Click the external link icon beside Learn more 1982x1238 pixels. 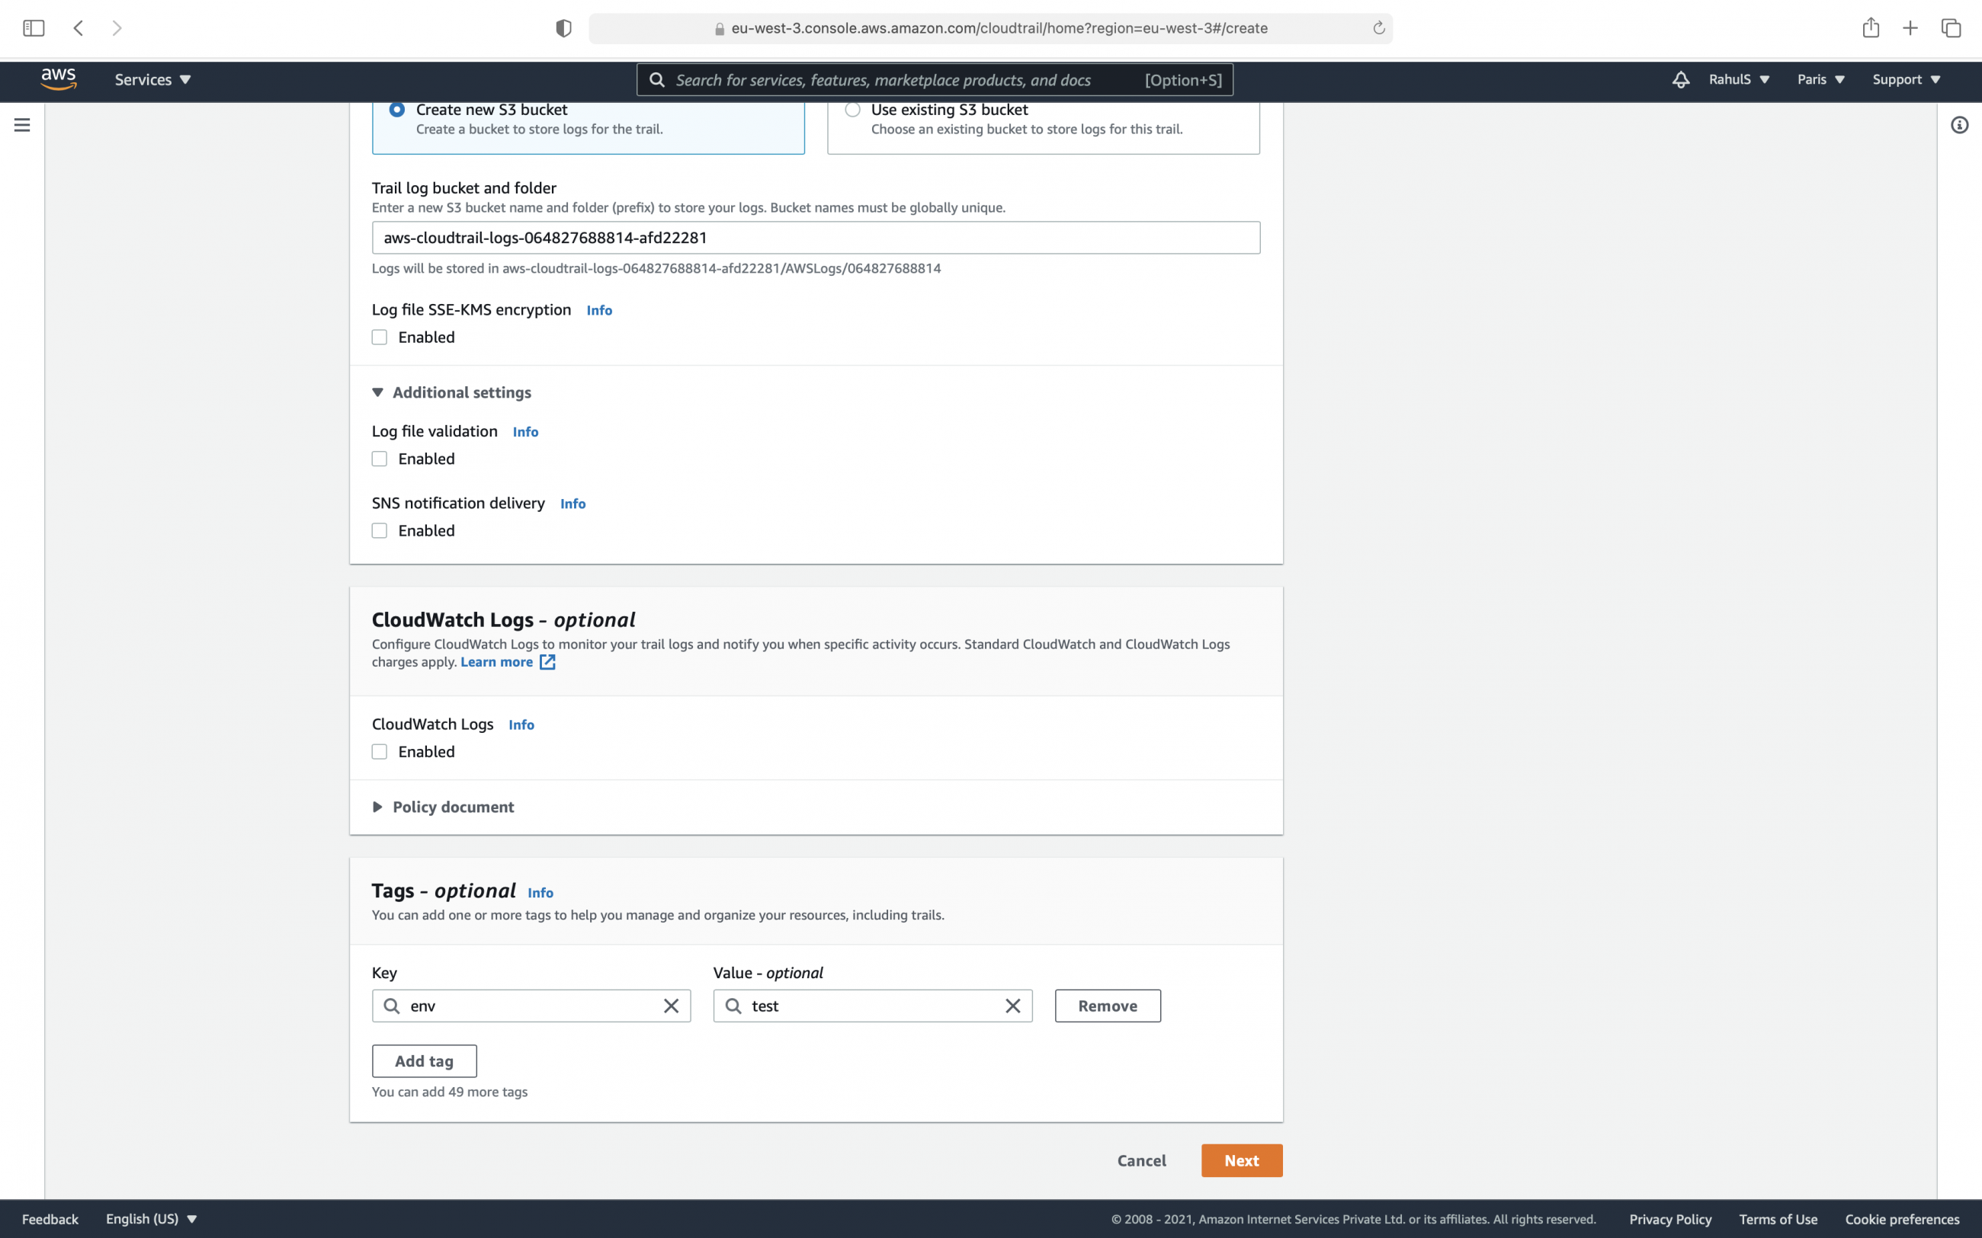(x=547, y=661)
